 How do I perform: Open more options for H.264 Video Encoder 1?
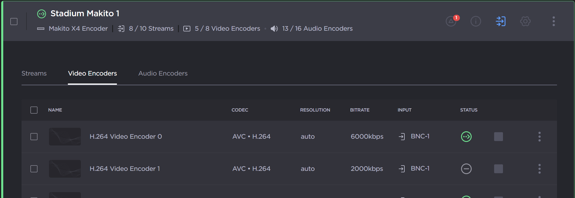[539, 169]
